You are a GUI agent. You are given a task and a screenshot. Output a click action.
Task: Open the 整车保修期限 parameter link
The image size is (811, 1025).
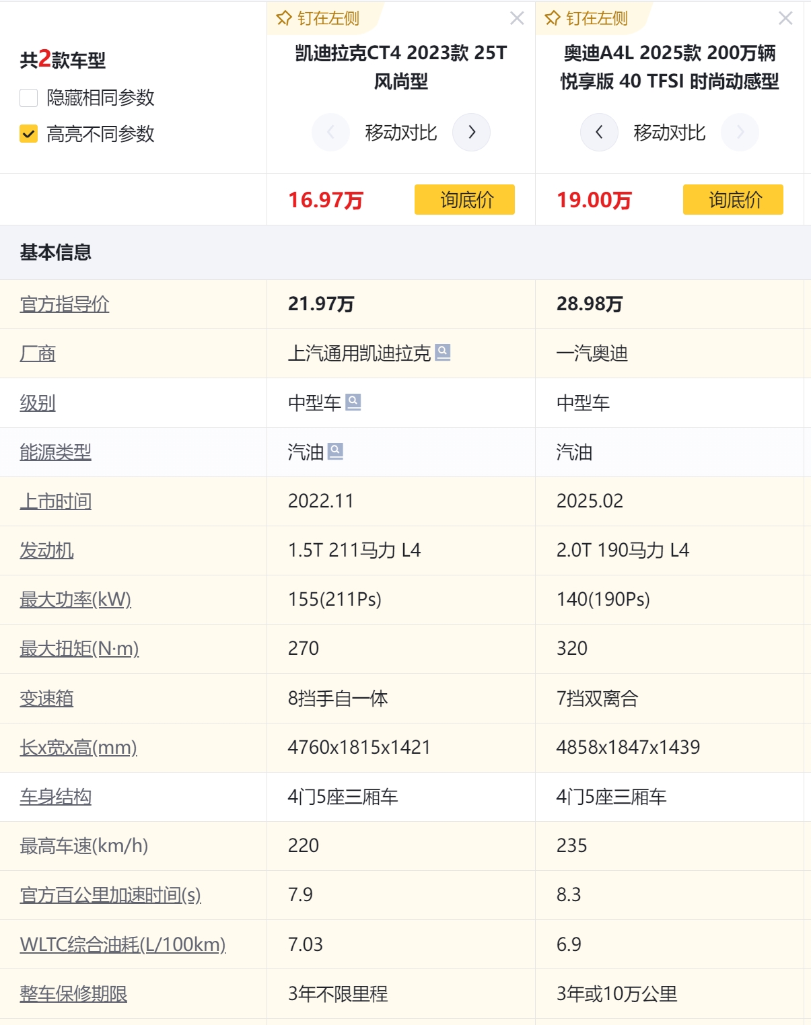(x=73, y=994)
